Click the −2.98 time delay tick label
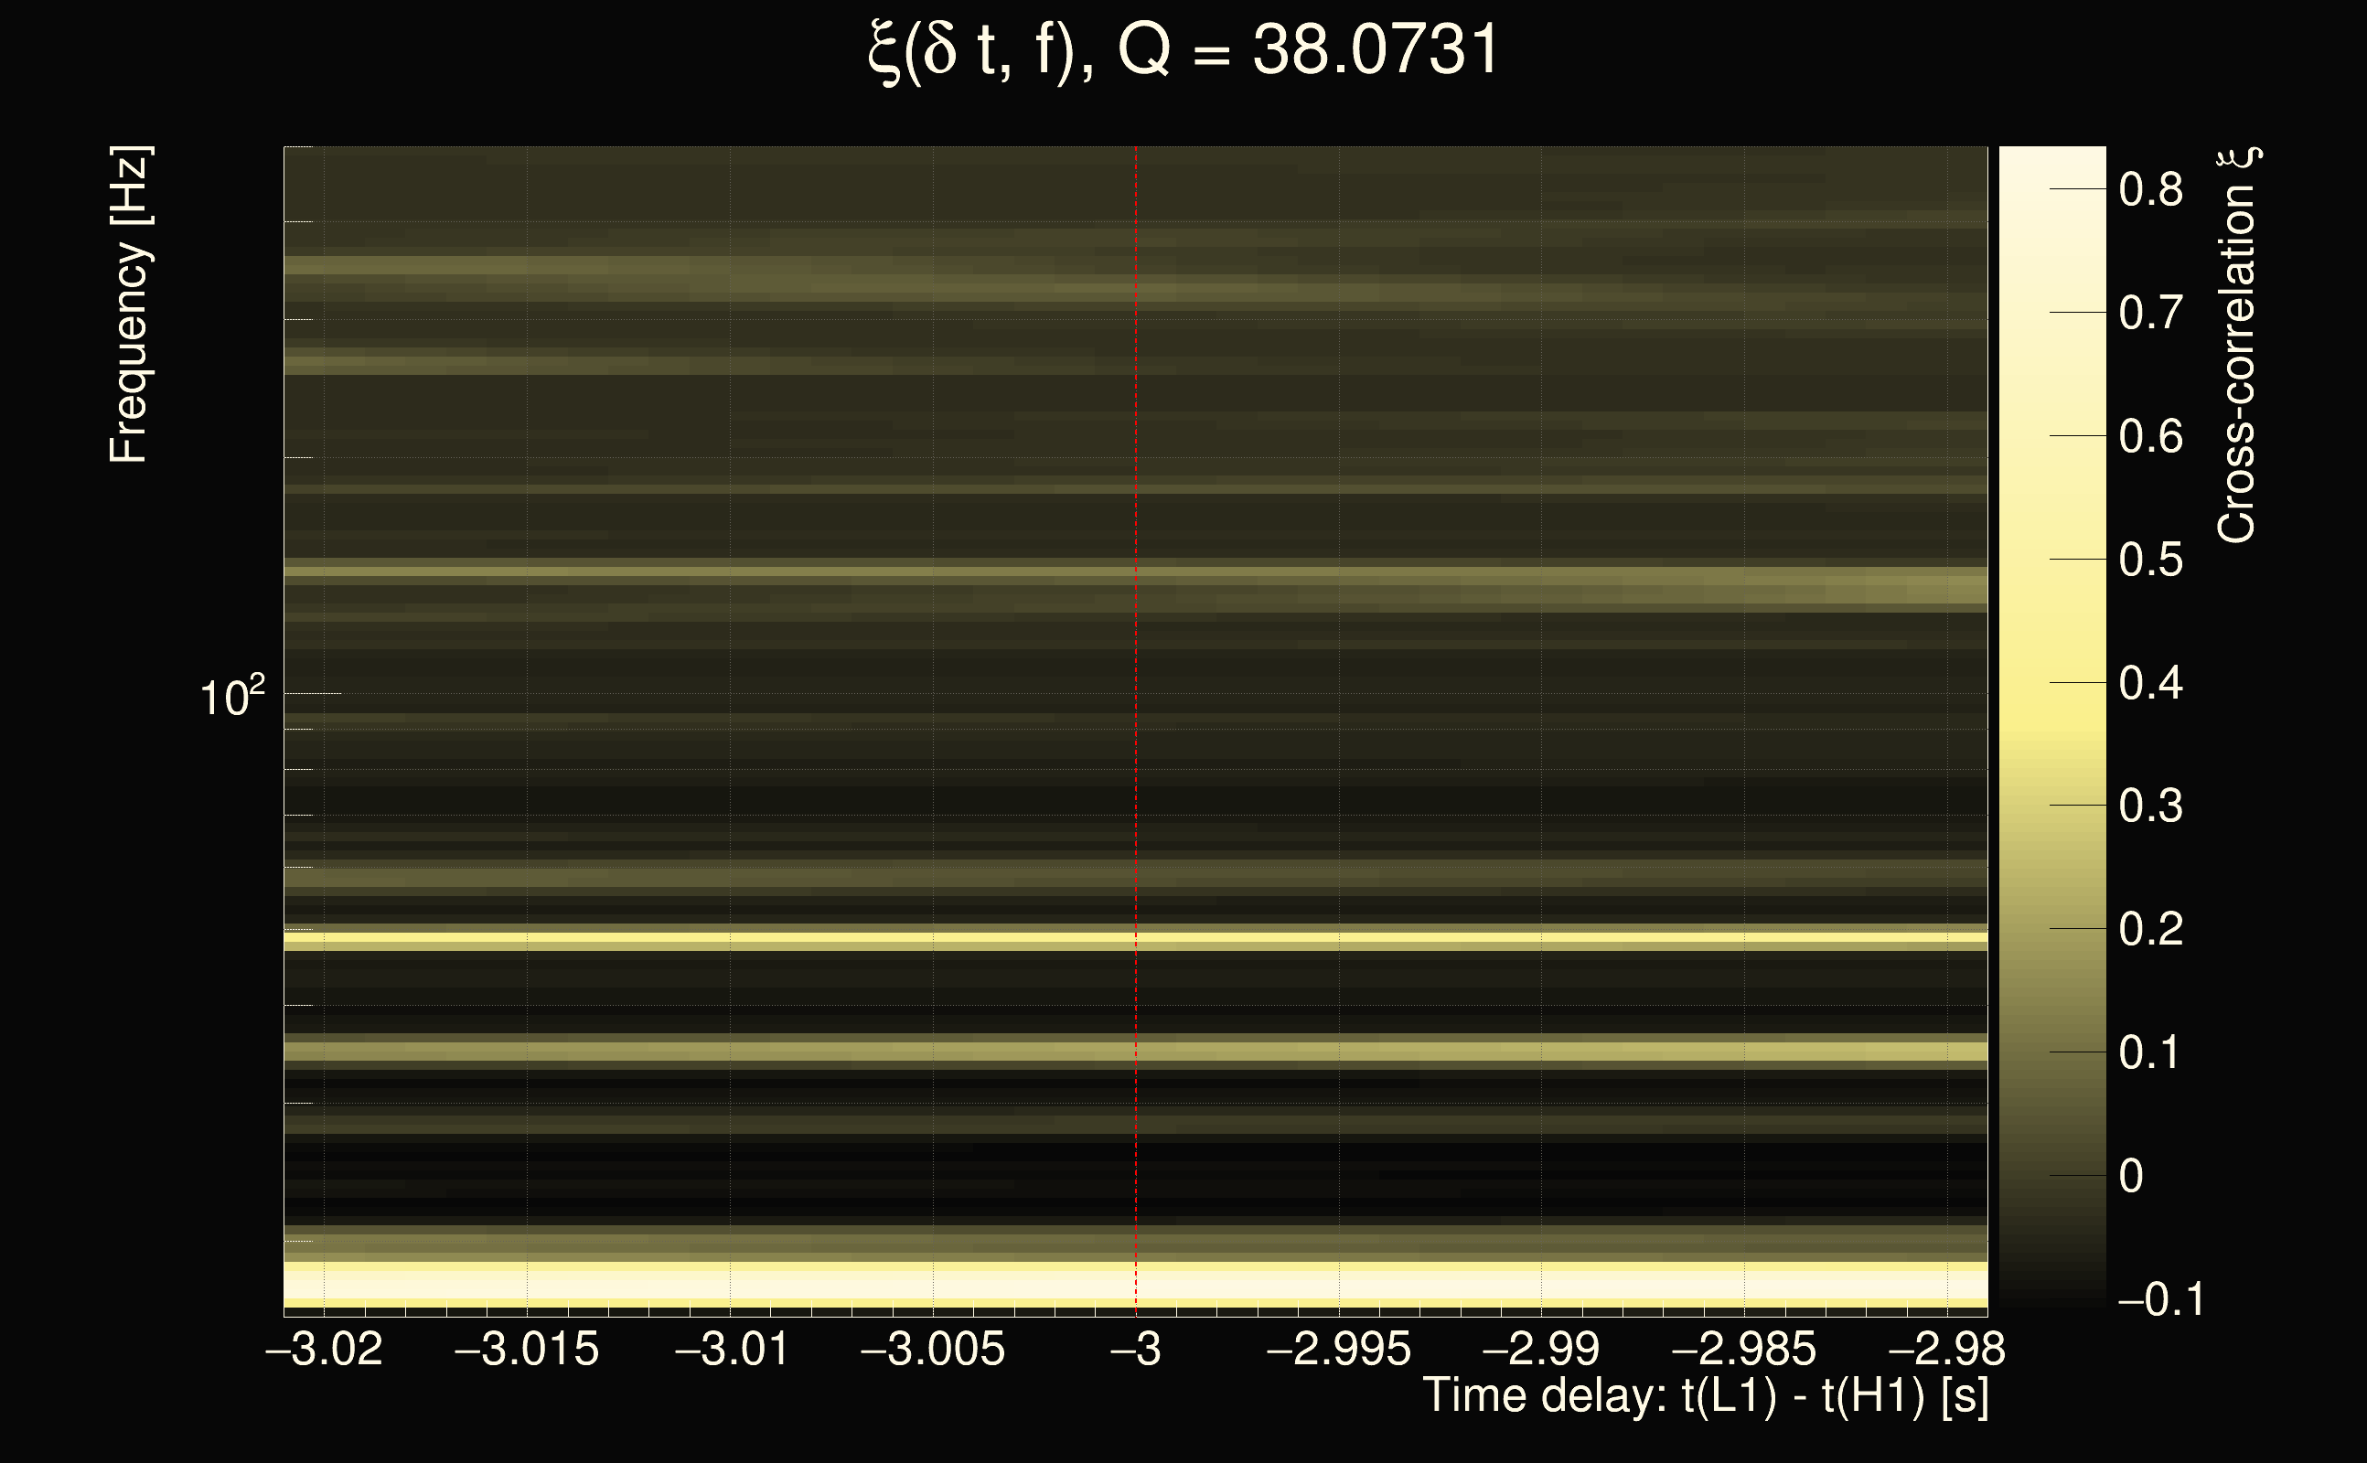The height and width of the screenshot is (1463, 2367). (x=1946, y=1349)
